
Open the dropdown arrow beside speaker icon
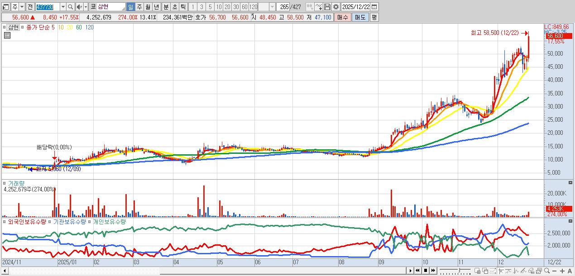86,7
